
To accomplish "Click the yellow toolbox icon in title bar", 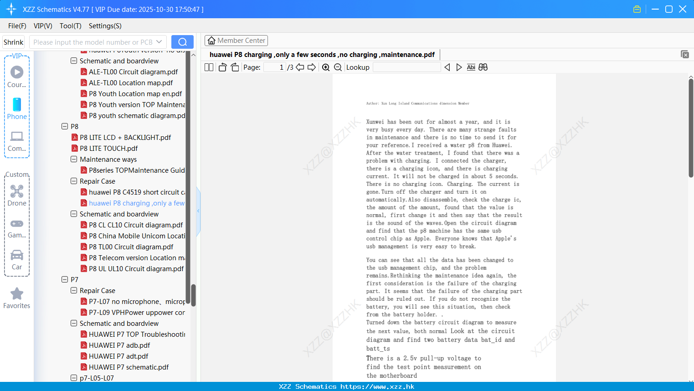I will tap(637, 9).
